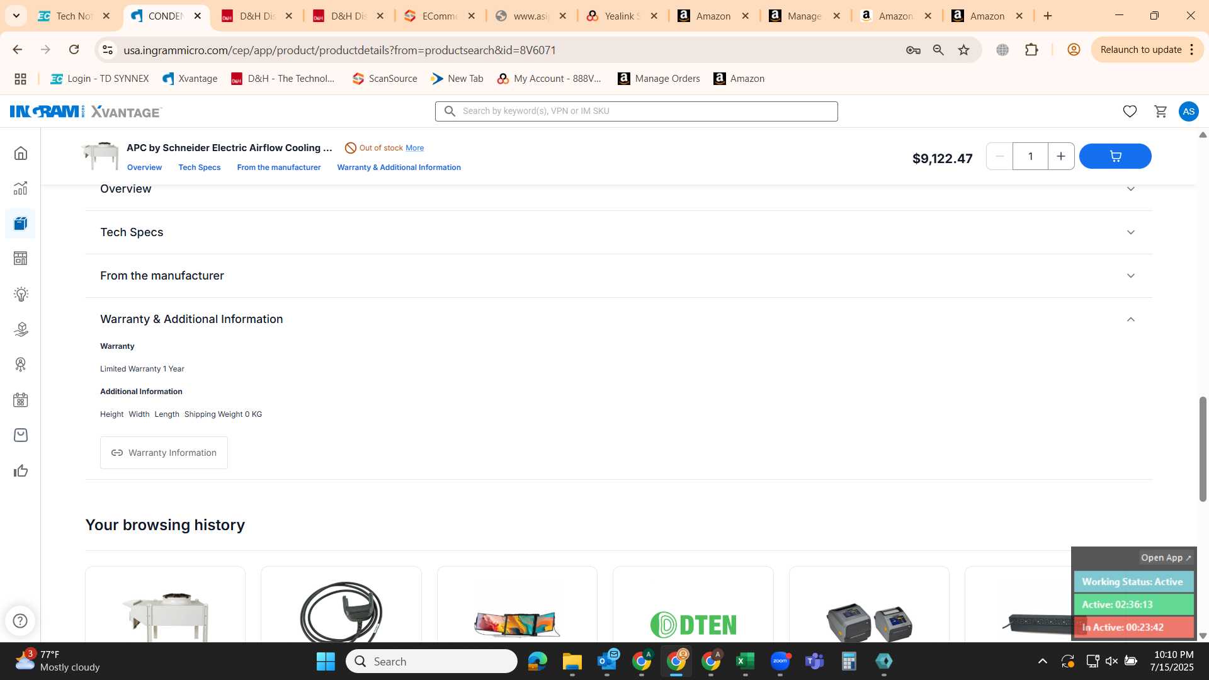Open the services hand-box sidebar icon
The height and width of the screenshot is (680, 1209).
coord(21,329)
